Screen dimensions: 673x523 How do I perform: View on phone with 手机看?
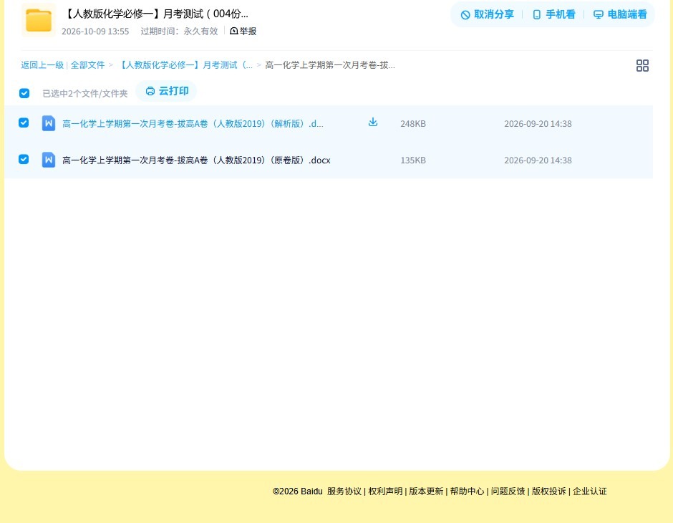click(x=553, y=14)
